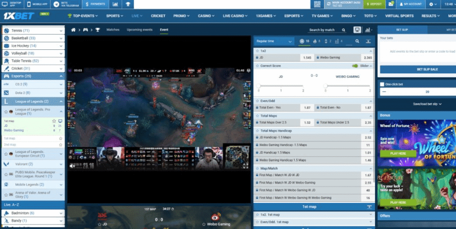This screenshot has width=456, height=229.
Task: Open the QR code icon in top bar
Action: click(x=317, y=4)
